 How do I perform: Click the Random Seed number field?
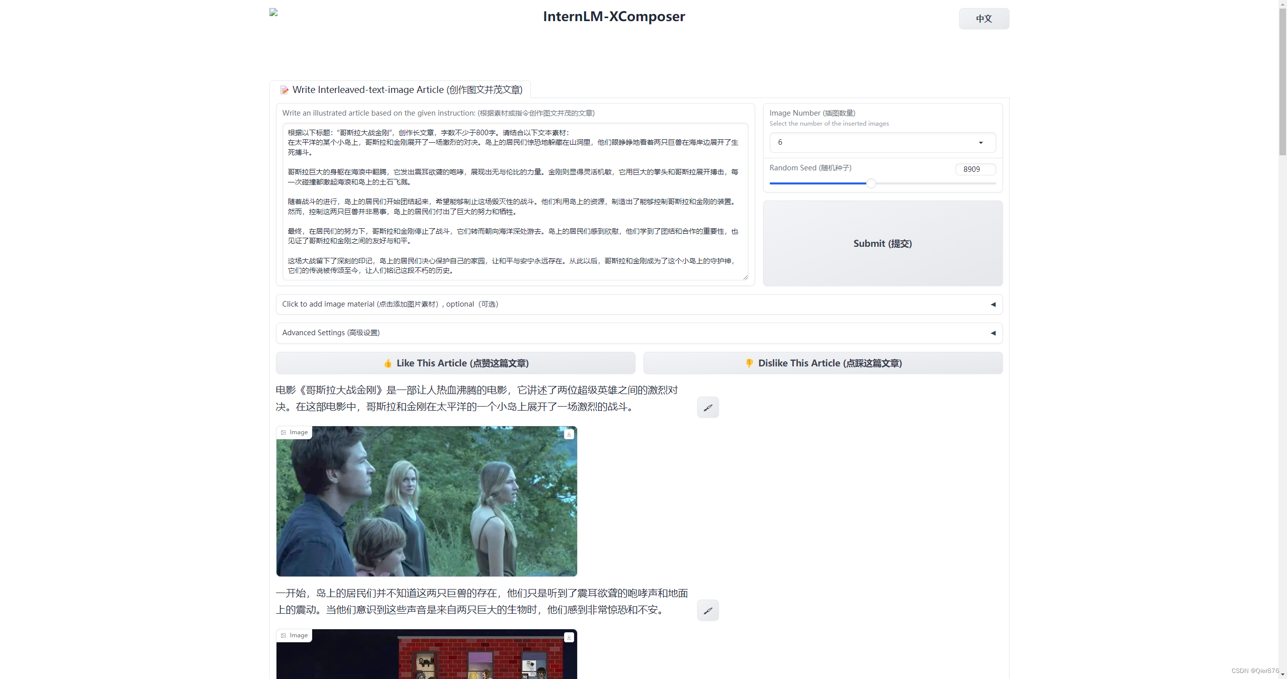point(975,169)
